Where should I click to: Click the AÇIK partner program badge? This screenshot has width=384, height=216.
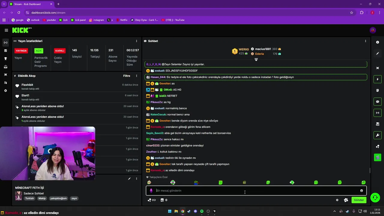[x=39, y=51]
